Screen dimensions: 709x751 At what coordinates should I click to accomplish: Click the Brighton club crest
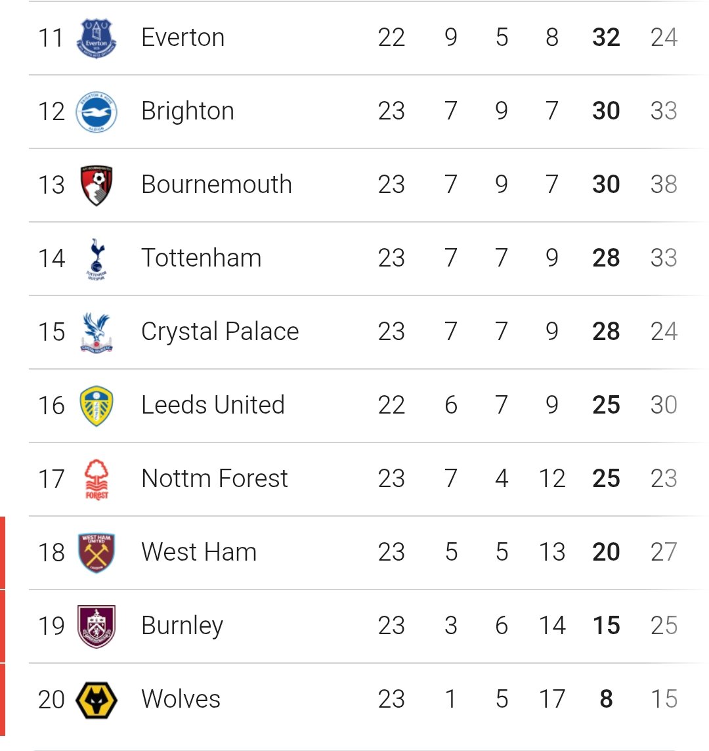97,112
